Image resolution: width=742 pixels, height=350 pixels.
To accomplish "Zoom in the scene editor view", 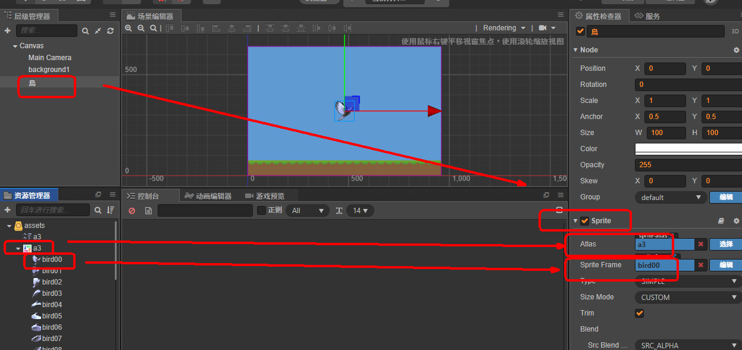I will 129,28.
